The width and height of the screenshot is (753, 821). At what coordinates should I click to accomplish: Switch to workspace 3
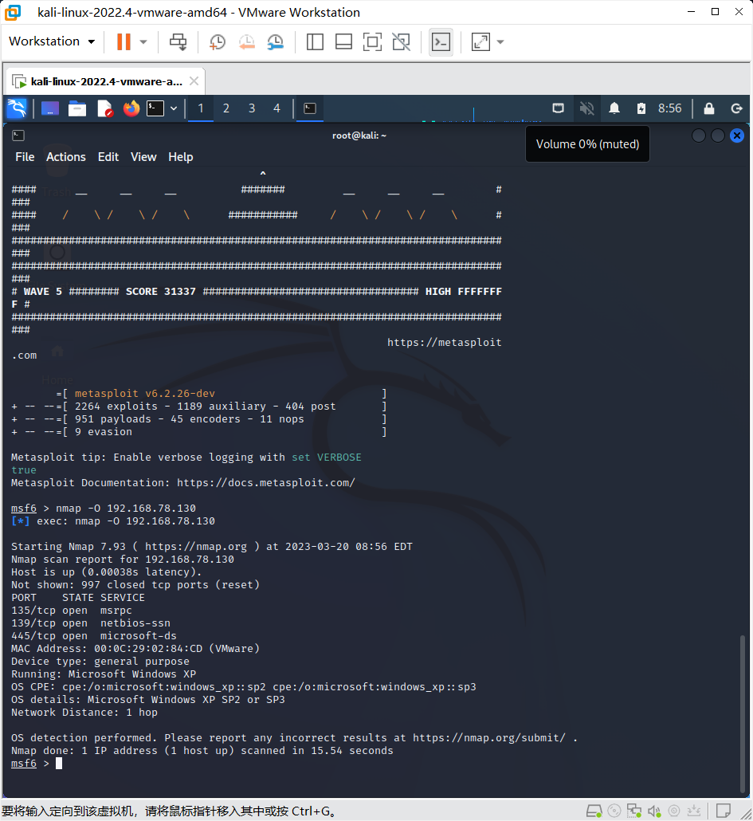click(252, 108)
